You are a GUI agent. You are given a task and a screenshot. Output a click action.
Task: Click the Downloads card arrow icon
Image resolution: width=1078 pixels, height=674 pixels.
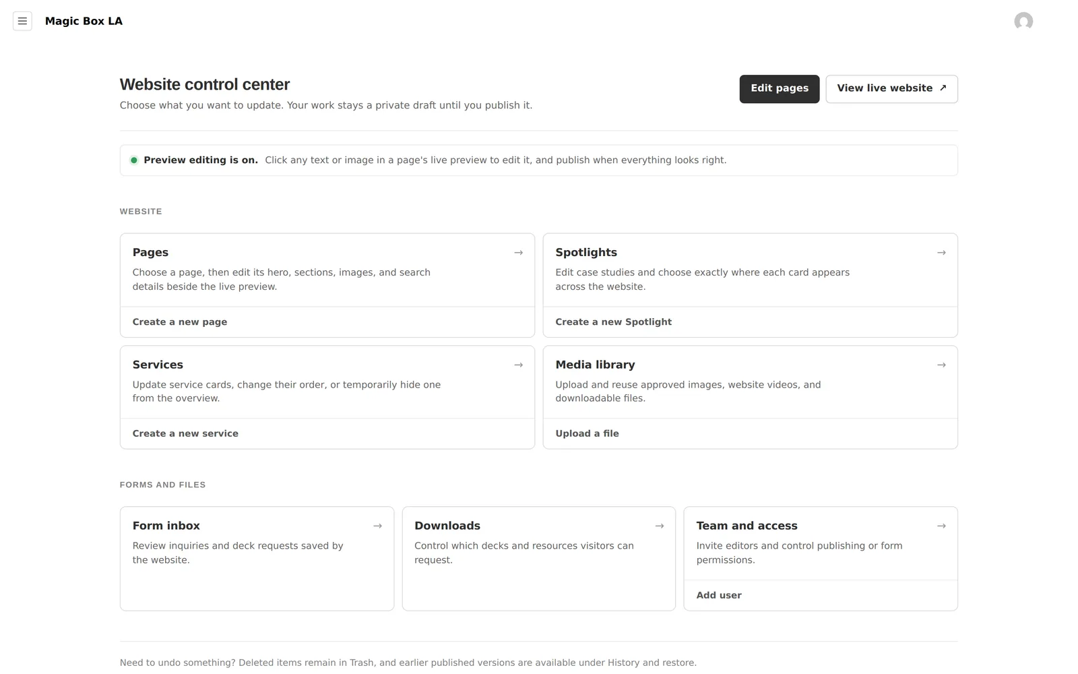[660, 526]
